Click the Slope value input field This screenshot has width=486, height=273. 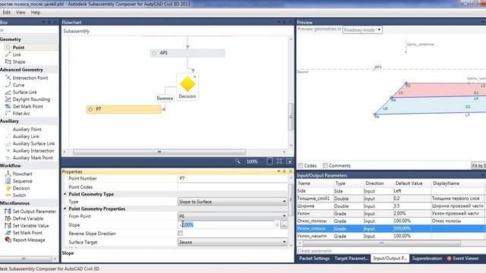click(x=226, y=224)
